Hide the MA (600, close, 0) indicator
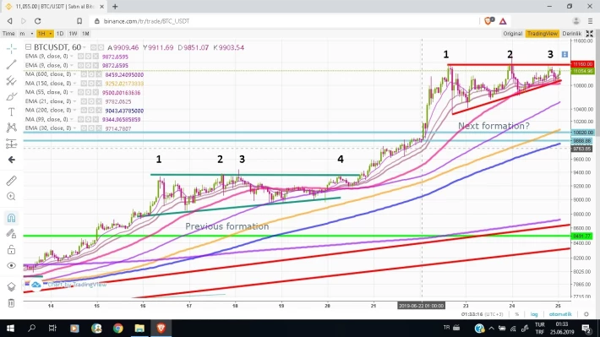This screenshot has width=600, height=337. click(x=85, y=74)
